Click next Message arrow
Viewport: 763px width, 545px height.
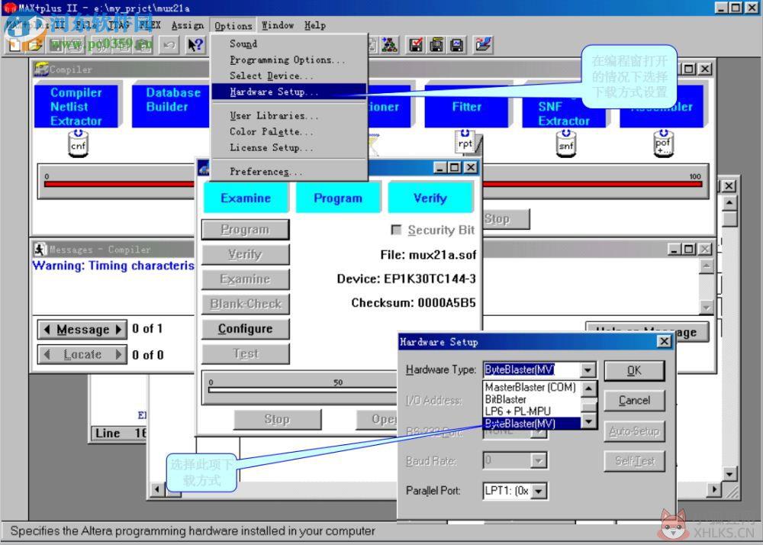[118, 330]
